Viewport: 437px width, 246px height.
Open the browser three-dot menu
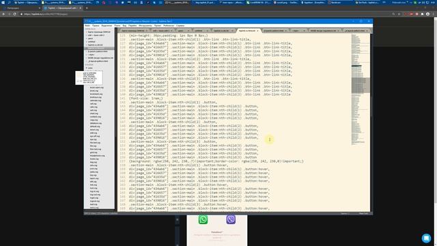click(x=434, y=14)
